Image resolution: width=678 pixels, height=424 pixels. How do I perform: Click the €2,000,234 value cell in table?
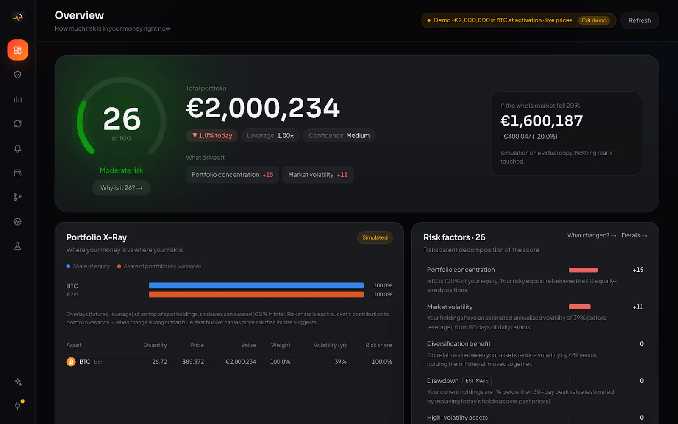pyautogui.click(x=241, y=362)
